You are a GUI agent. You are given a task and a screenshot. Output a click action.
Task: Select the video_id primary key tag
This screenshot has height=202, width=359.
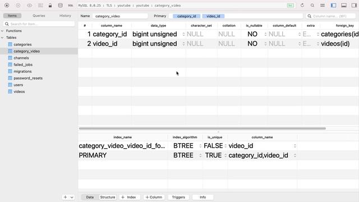[213, 16]
